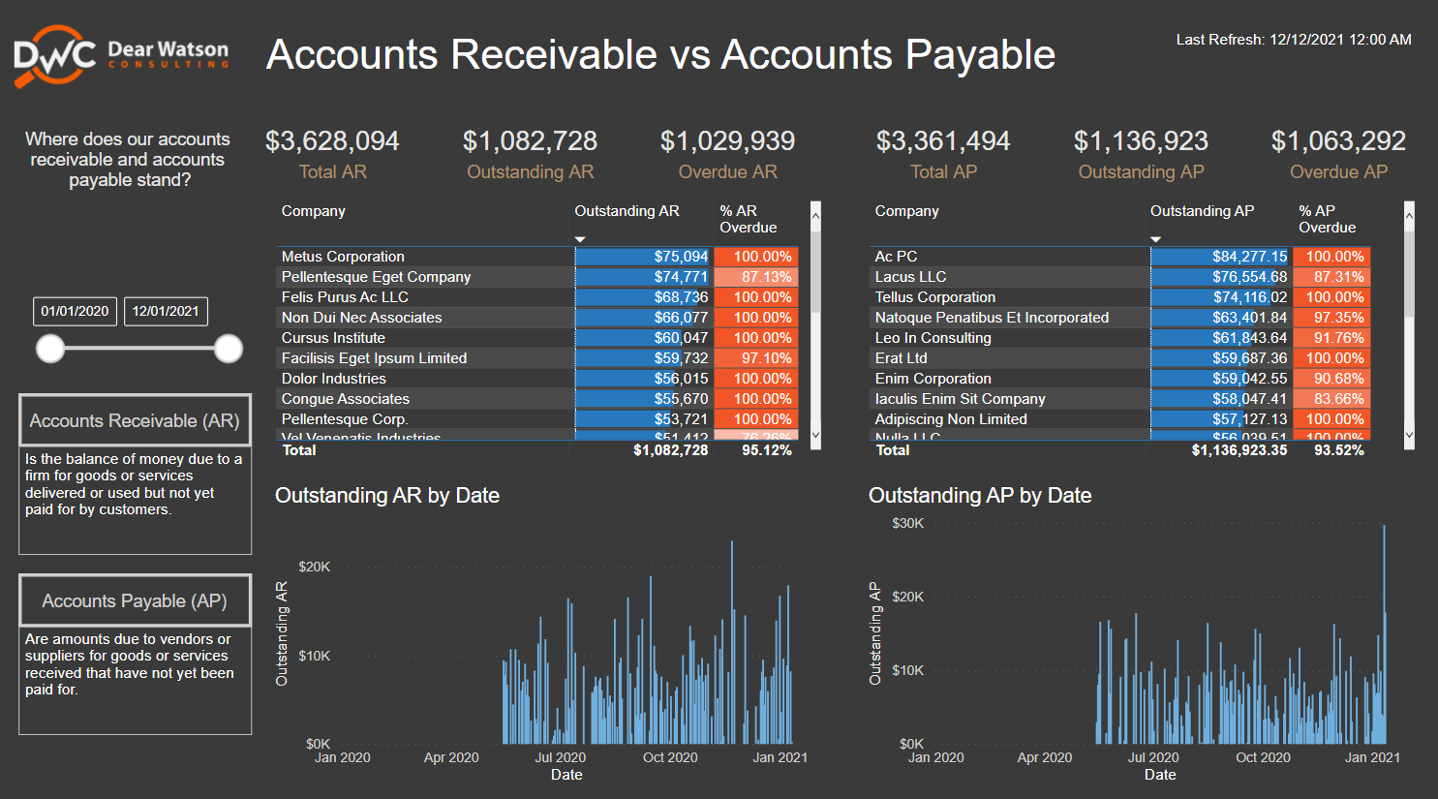Click the sort arrow under Outstanding AP header
1438x799 pixels.
(x=1156, y=238)
